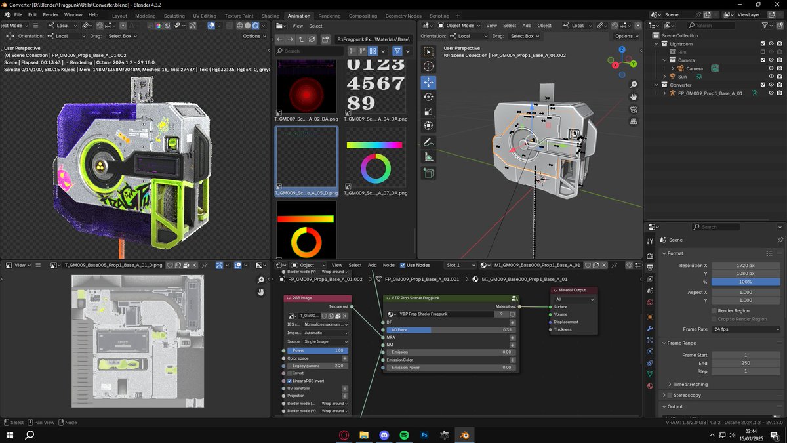Pick the Rotate tool

pos(428,97)
